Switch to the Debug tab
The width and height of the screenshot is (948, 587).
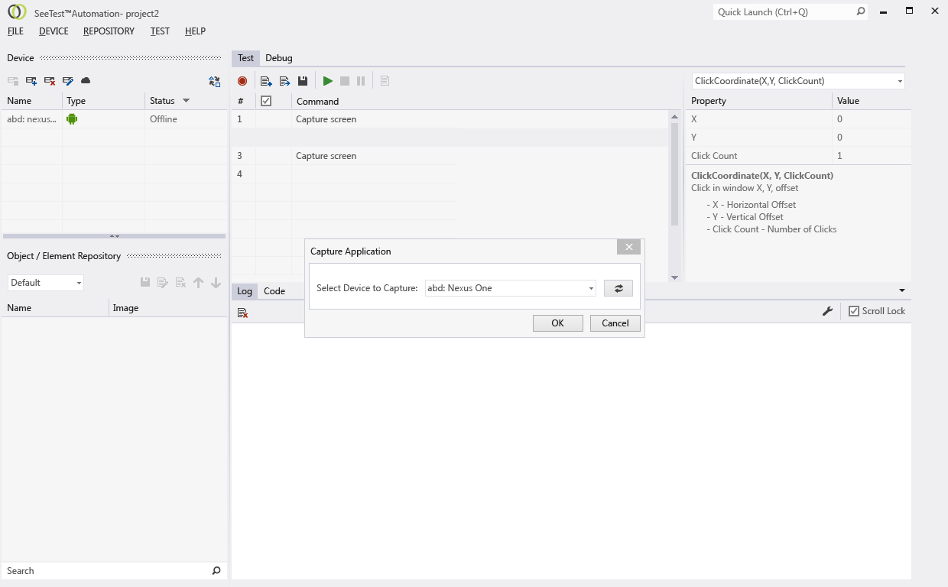tap(279, 58)
